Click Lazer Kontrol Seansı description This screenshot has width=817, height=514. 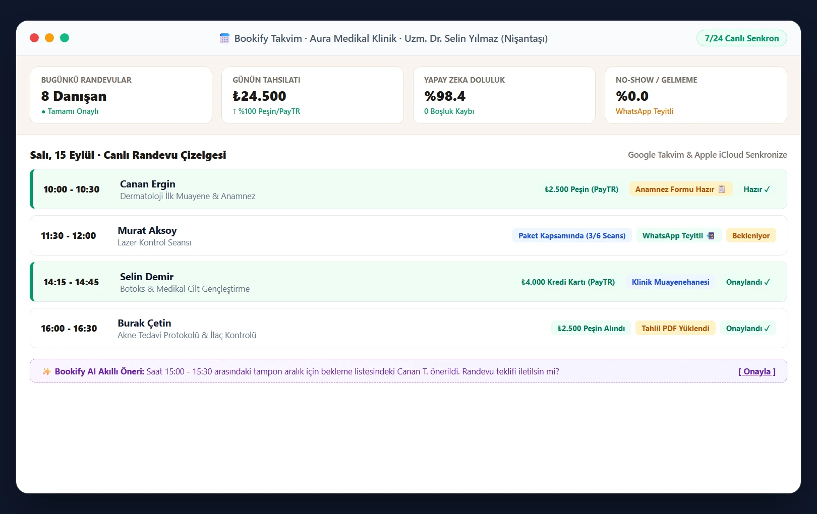[x=154, y=242]
